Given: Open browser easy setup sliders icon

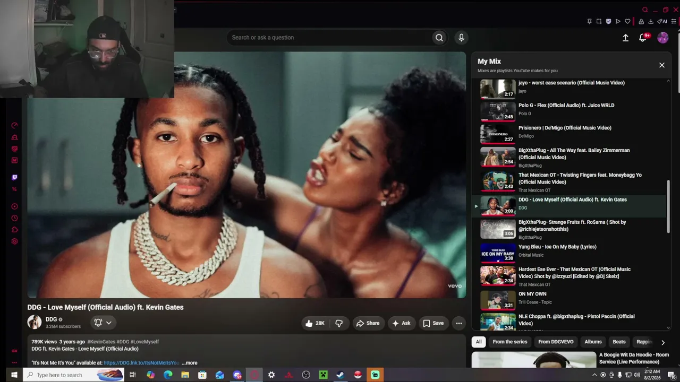Looking at the screenshot, I should tap(674, 22).
